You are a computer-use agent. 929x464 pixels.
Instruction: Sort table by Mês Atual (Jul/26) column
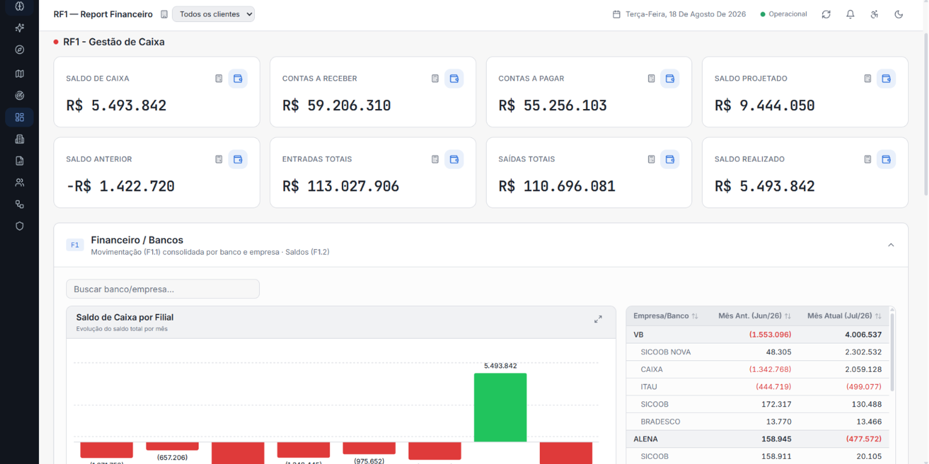click(x=844, y=316)
